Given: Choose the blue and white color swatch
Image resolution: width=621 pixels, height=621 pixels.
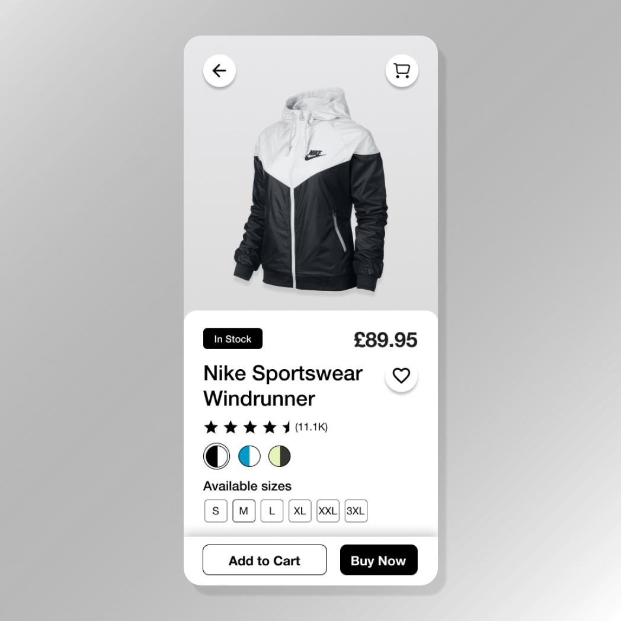Looking at the screenshot, I should (249, 456).
